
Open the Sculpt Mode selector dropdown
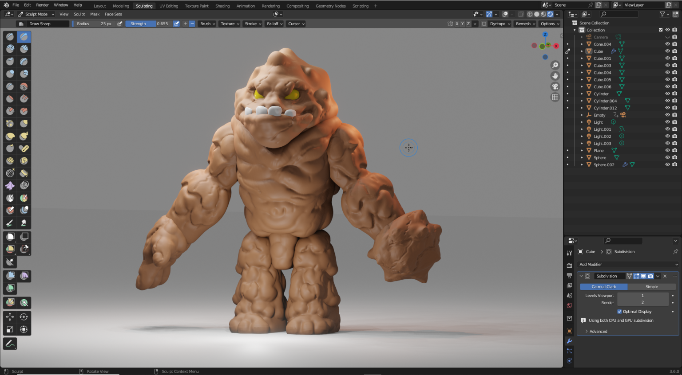tap(36, 14)
